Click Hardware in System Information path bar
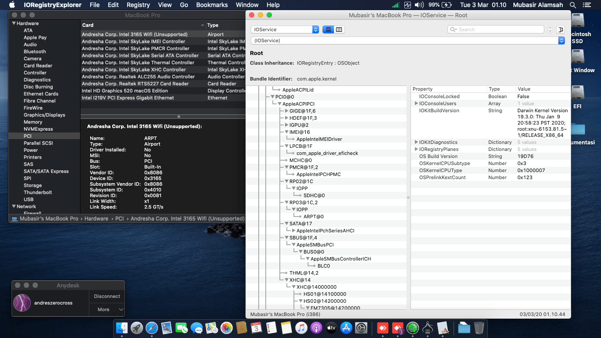 (96, 218)
